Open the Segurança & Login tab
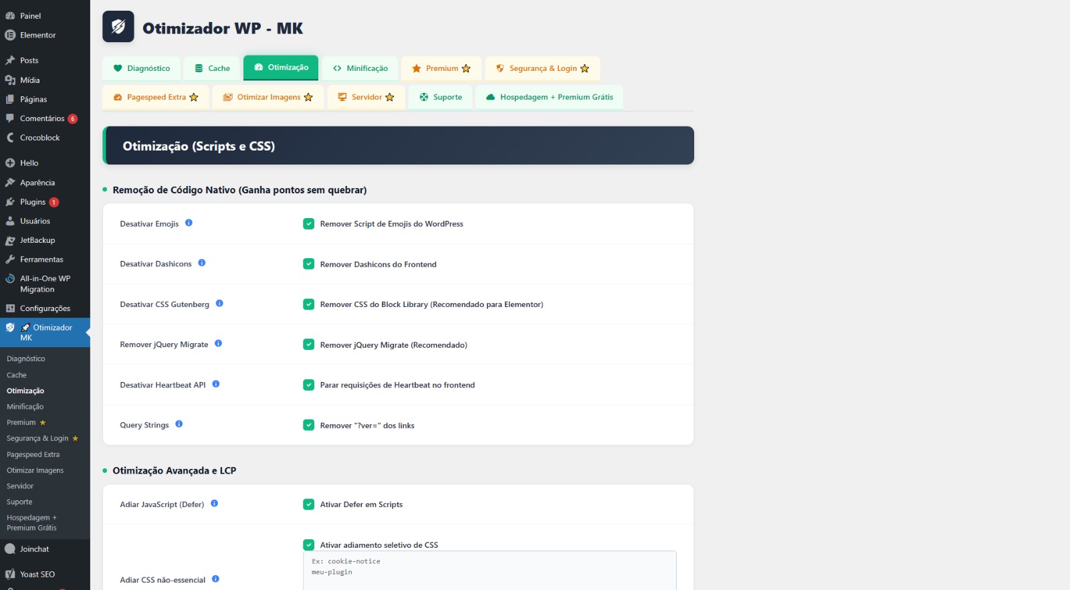1070x590 pixels. pos(542,68)
